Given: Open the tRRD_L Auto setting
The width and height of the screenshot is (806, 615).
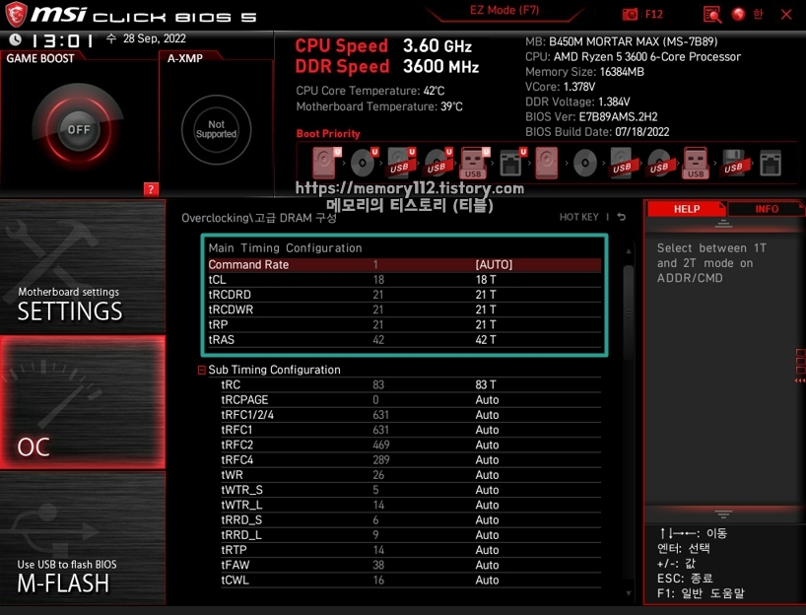Looking at the screenshot, I should pos(487,535).
